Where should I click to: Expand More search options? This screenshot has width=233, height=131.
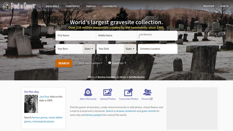tap(90, 63)
